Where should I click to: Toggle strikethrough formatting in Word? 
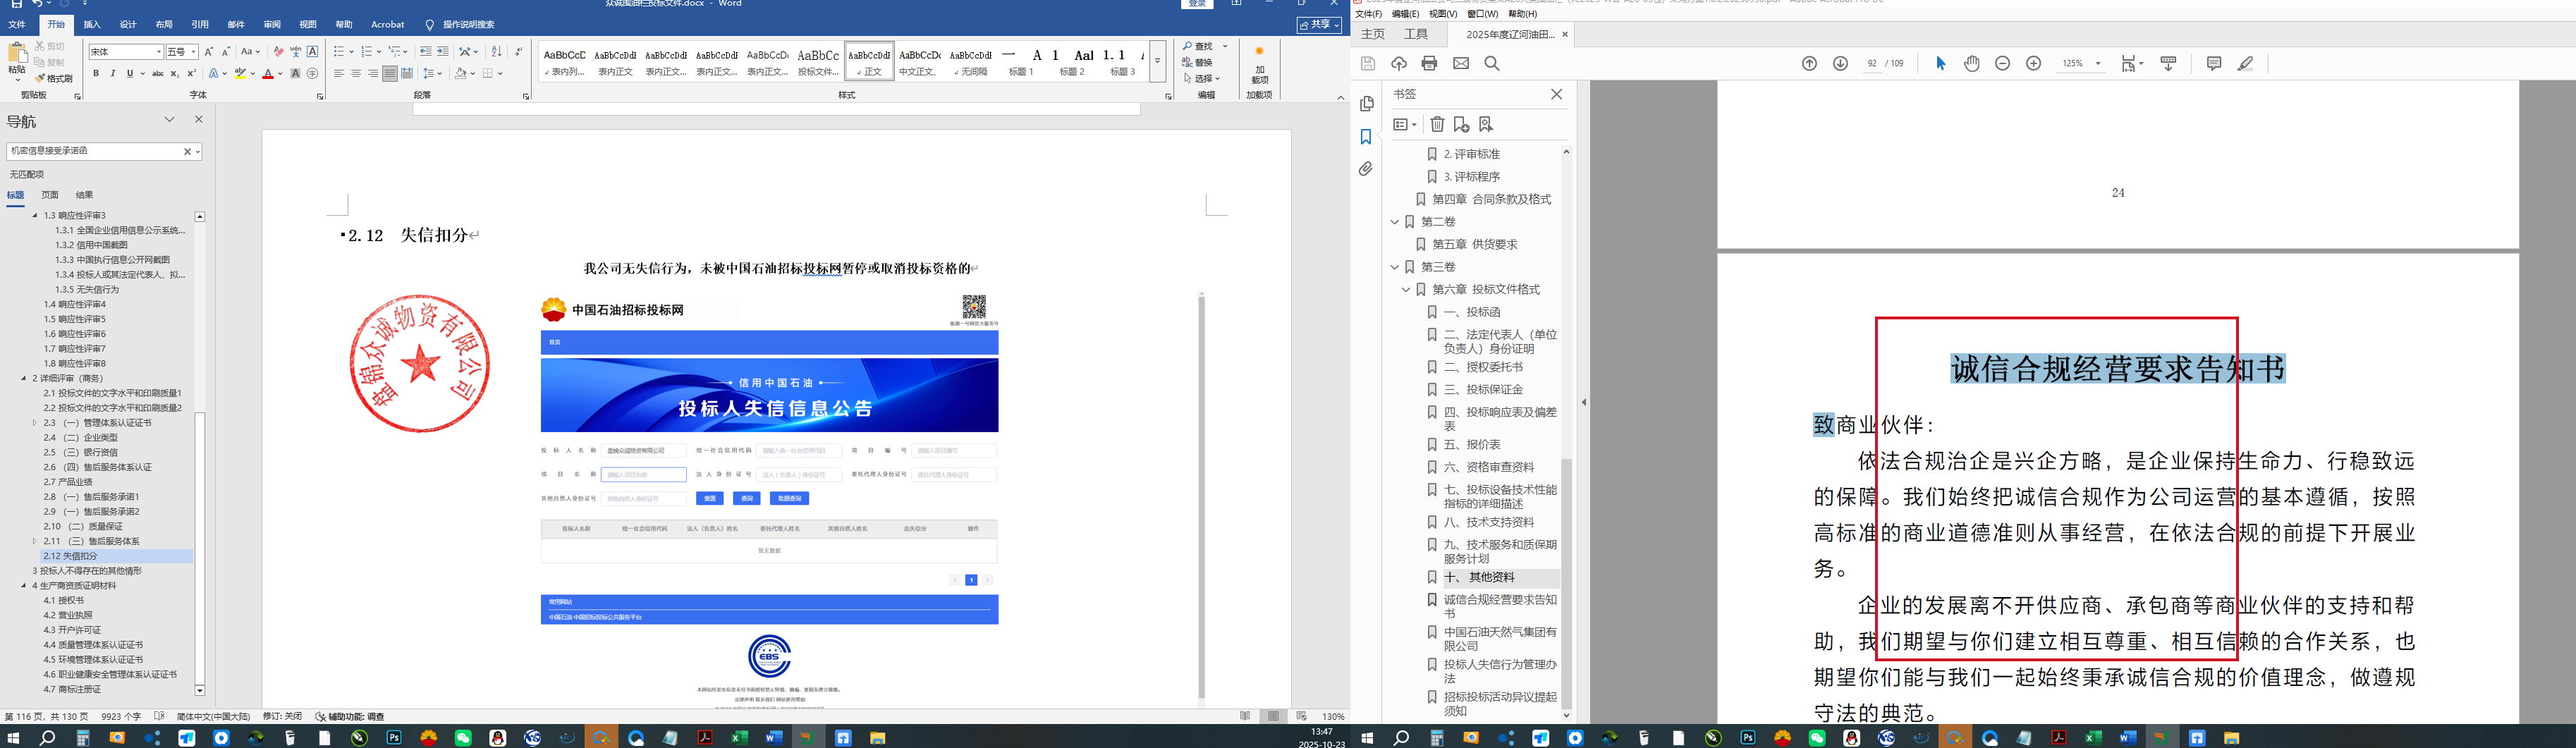click(x=157, y=73)
